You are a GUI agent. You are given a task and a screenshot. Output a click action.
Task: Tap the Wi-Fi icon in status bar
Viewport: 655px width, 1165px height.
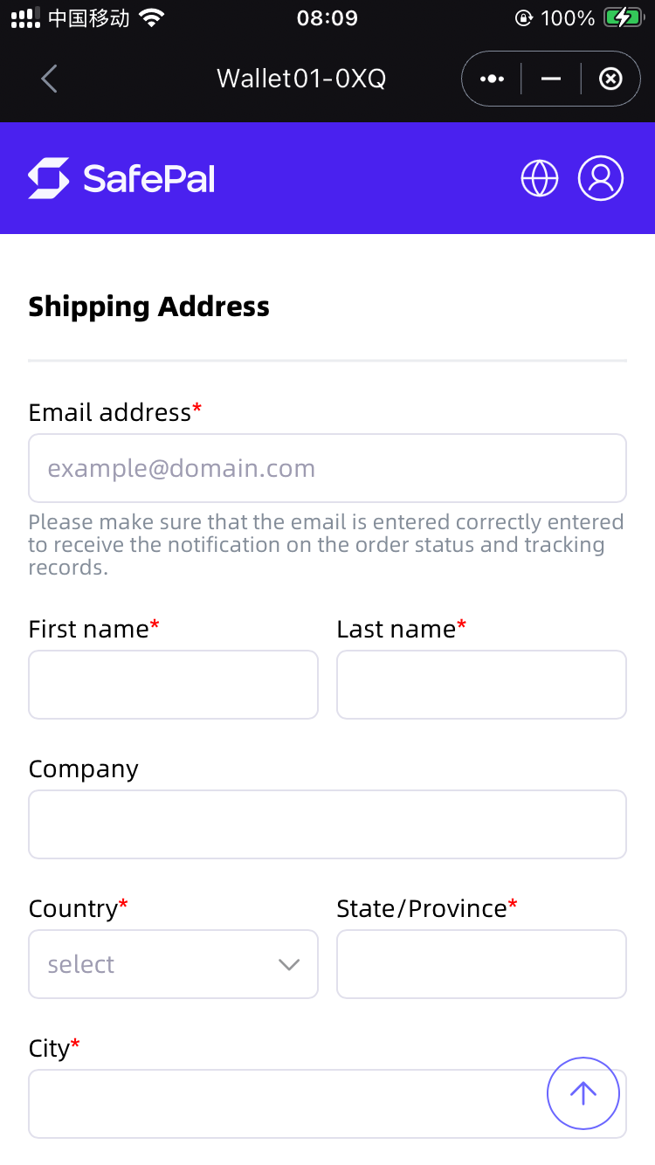click(x=152, y=17)
